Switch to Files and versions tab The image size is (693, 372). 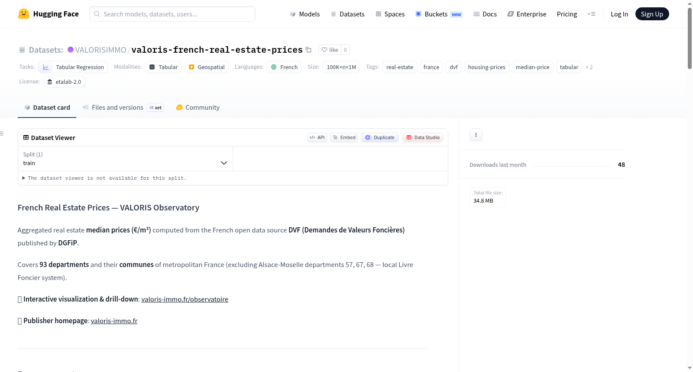pos(123,108)
